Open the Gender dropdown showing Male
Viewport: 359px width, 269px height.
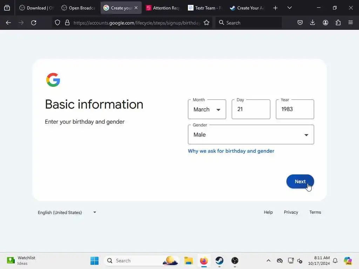pyautogui.click(x=251, y=134)
